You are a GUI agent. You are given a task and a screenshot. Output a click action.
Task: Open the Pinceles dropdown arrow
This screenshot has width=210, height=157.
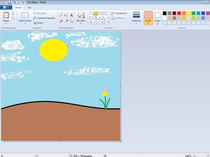[x=81, y=24]
